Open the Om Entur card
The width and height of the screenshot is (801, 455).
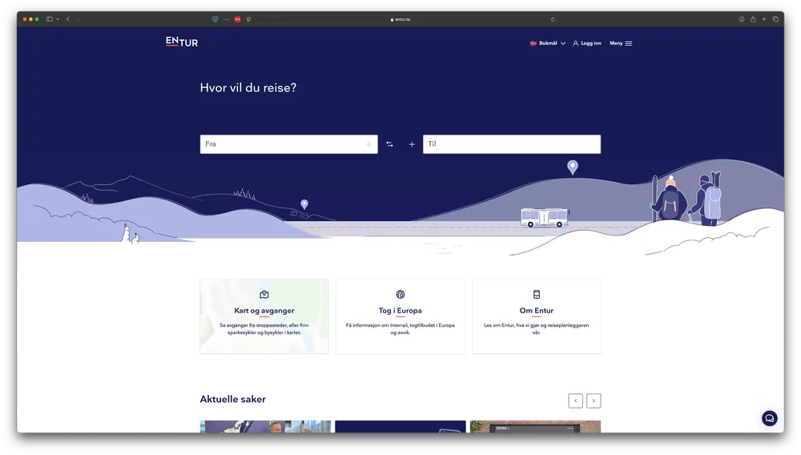pos(536,316)
